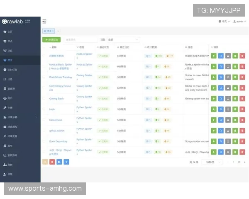Screen dimensions: 249x199
Task: Click the chart monitoring metrics icon in sidebar
Action: click(5, 155)
